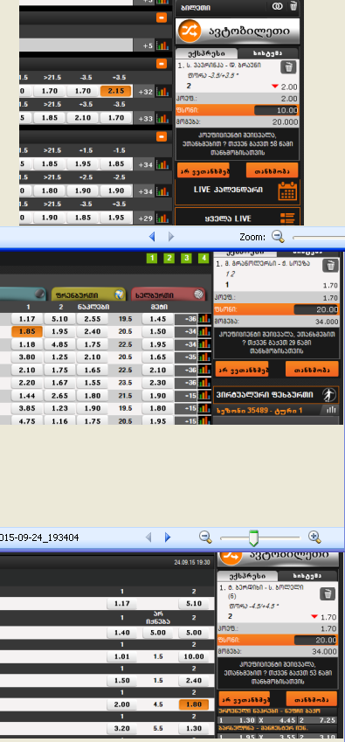Click the trash icon in the ბილეთი header
The image size is (345, 742).
pyautogui.click(x=293, y=6)
